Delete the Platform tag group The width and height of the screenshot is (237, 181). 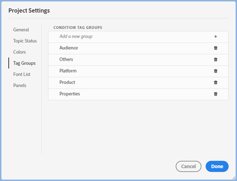coord(215,71)
